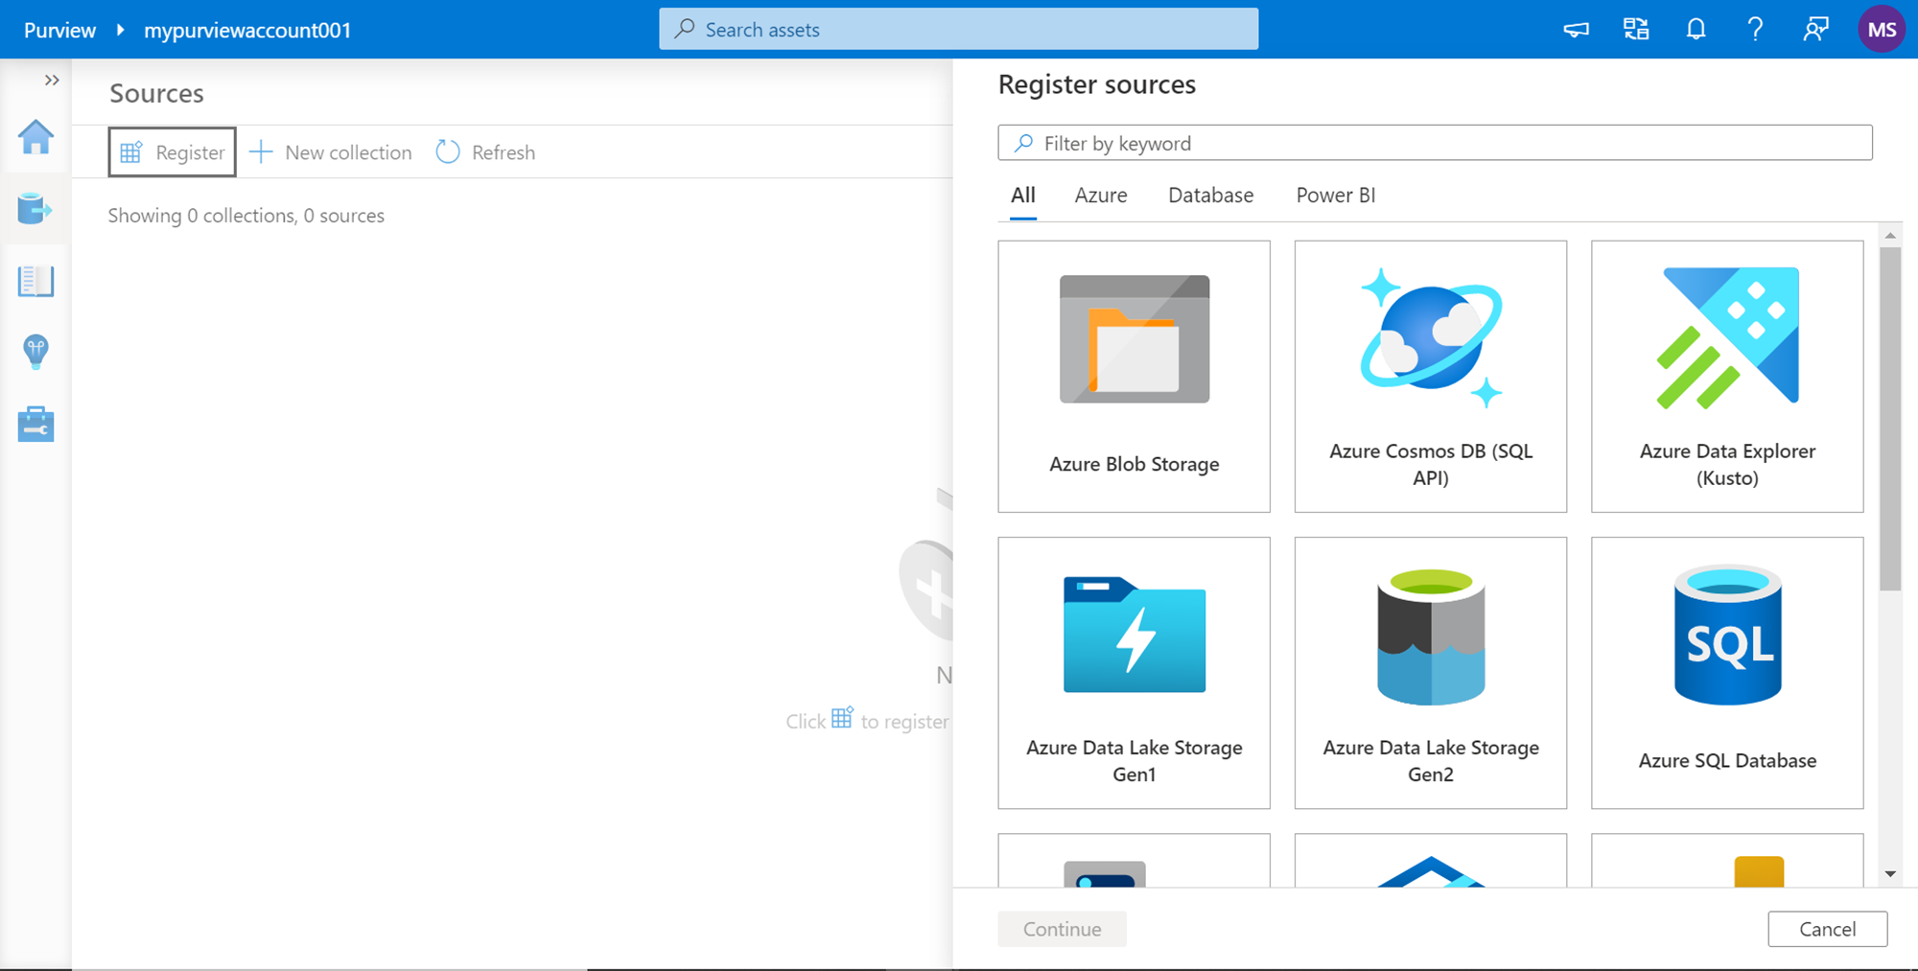This screenshot has height=971, width=1918.
Task: Switch to the Azure tab
Action: tap(1101, 196)
